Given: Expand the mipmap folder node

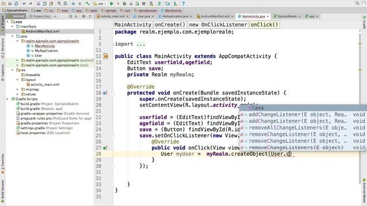Looking at the screenshot, I should (x=17, y=89).
